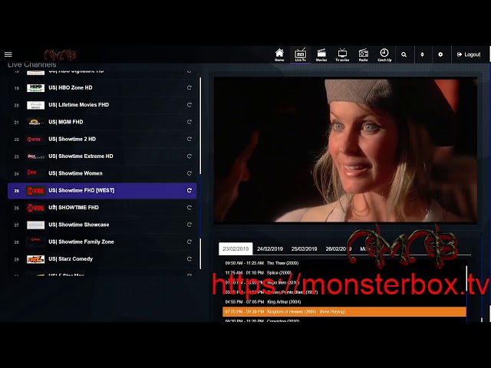Open the Catch Up section
The height and width of the screenshot is (368, 491).
(x=384, y=54)
